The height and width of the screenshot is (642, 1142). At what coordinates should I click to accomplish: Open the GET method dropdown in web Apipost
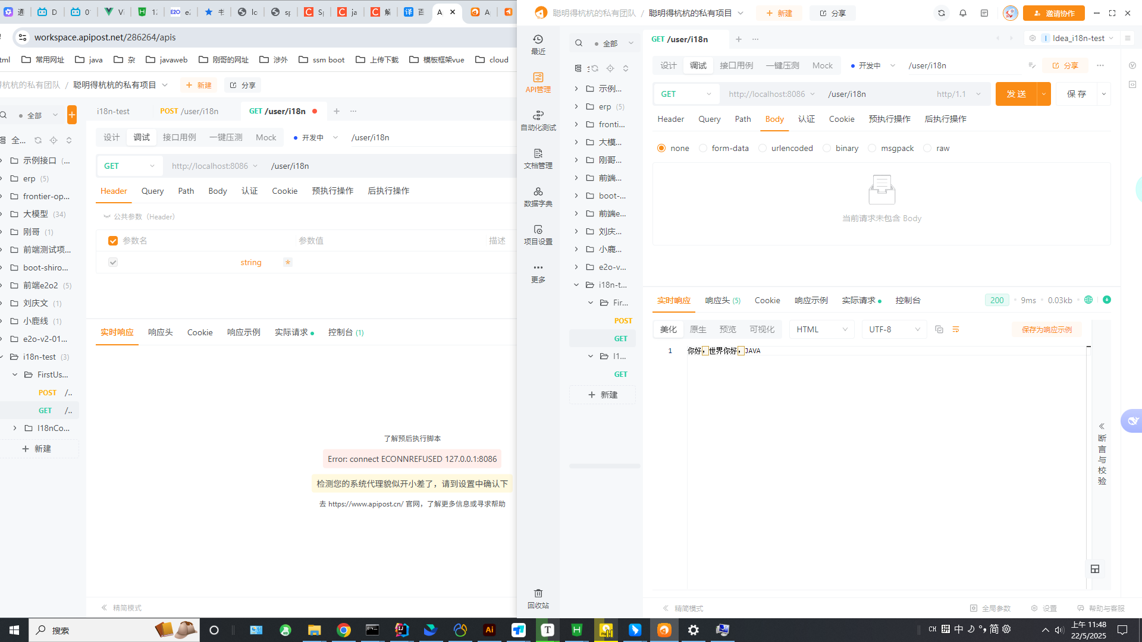(129, 166)
